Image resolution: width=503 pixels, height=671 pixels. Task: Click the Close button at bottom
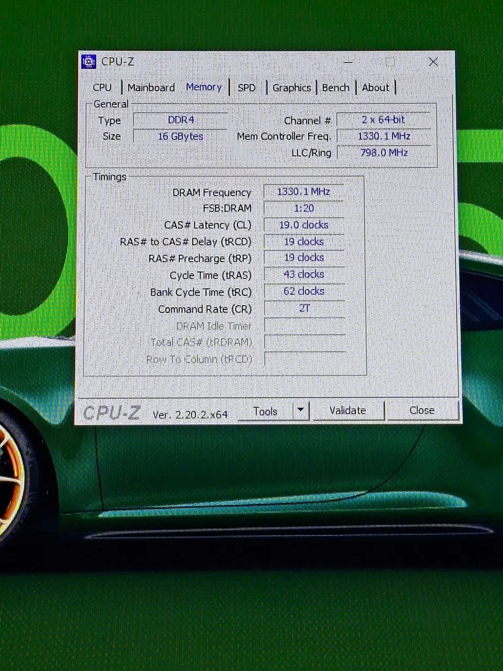[x=422, y=410]
